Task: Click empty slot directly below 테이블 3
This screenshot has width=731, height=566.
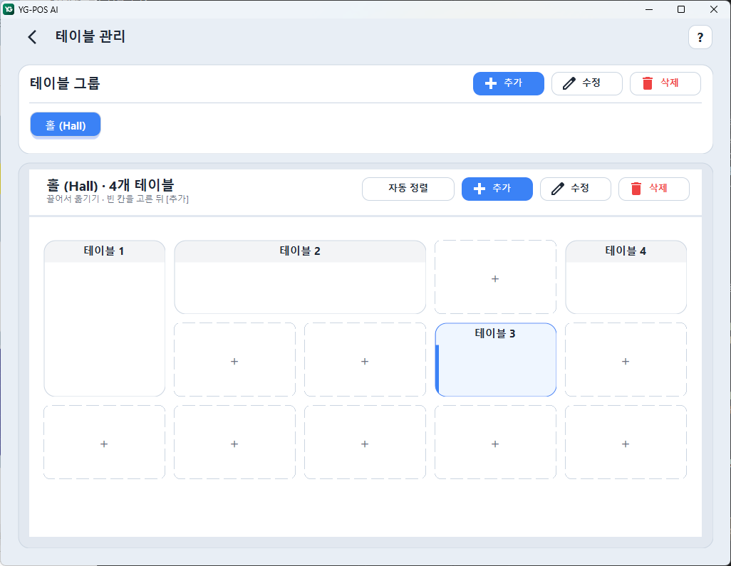Action: tap(495, 441)
